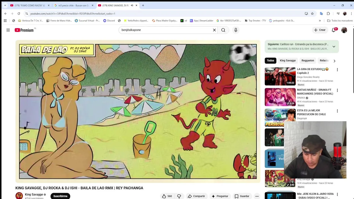Open options for Mix JERE KLEIN video
Image resolution: width=354 pixels, height=199 pixels.
(337, 195)
